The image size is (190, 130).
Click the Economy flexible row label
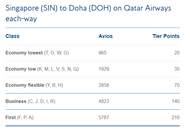pyautogui.click(x=34, y=85)
